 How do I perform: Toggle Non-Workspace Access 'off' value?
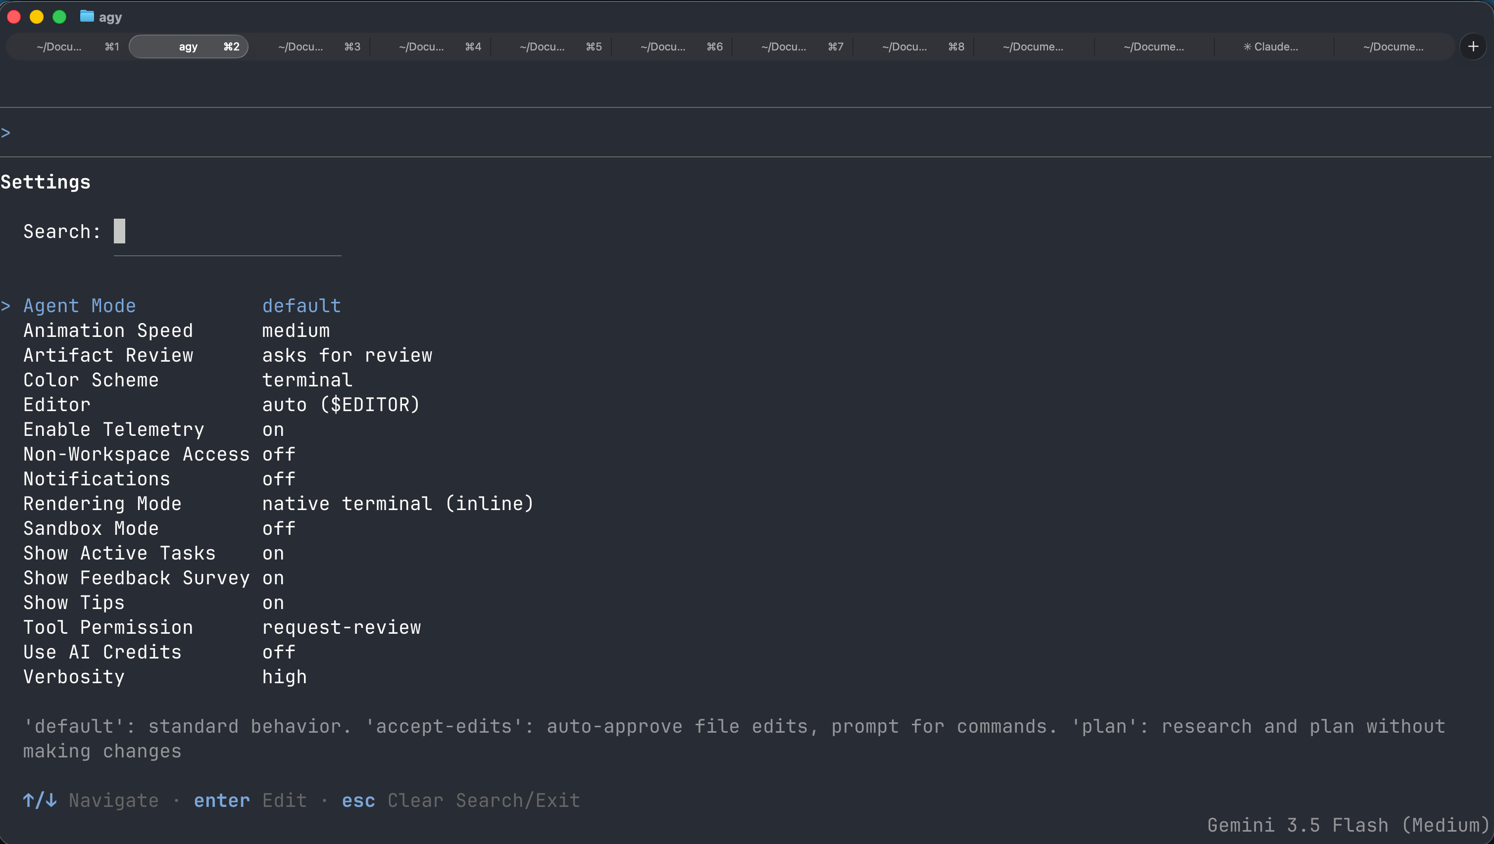[279, 454]
